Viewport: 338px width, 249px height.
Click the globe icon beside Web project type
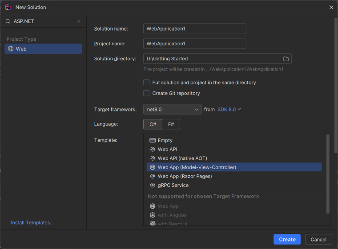tap(11, 49)
